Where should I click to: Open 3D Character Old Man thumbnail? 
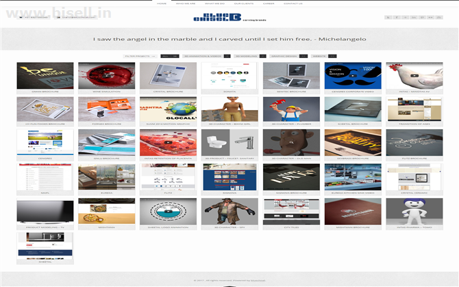[291, 143]
